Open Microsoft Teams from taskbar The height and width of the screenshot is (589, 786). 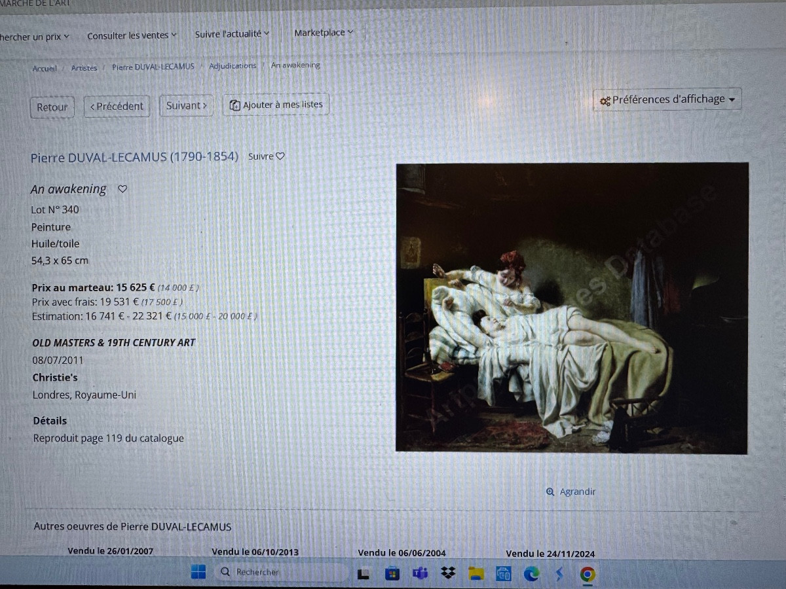click(420, 574)
